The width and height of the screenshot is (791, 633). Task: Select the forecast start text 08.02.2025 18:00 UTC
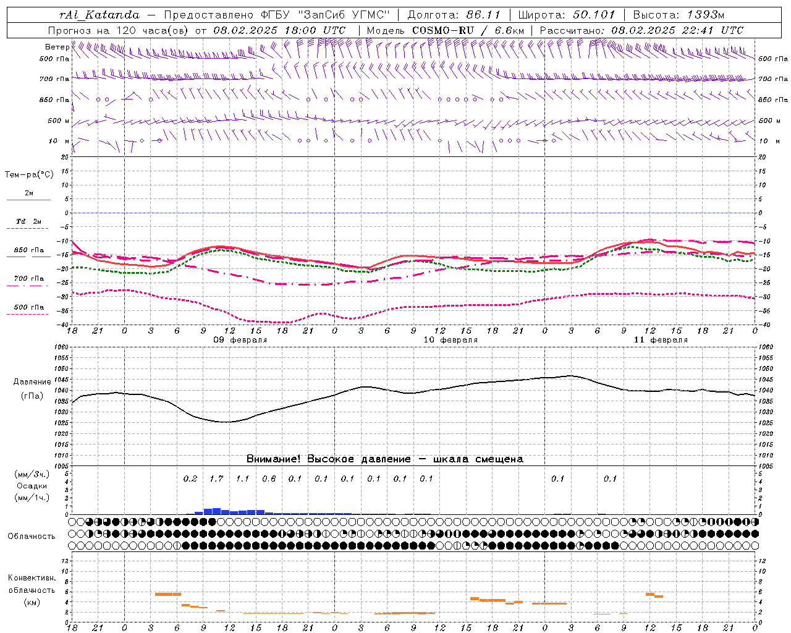click(x=279, y=30)
